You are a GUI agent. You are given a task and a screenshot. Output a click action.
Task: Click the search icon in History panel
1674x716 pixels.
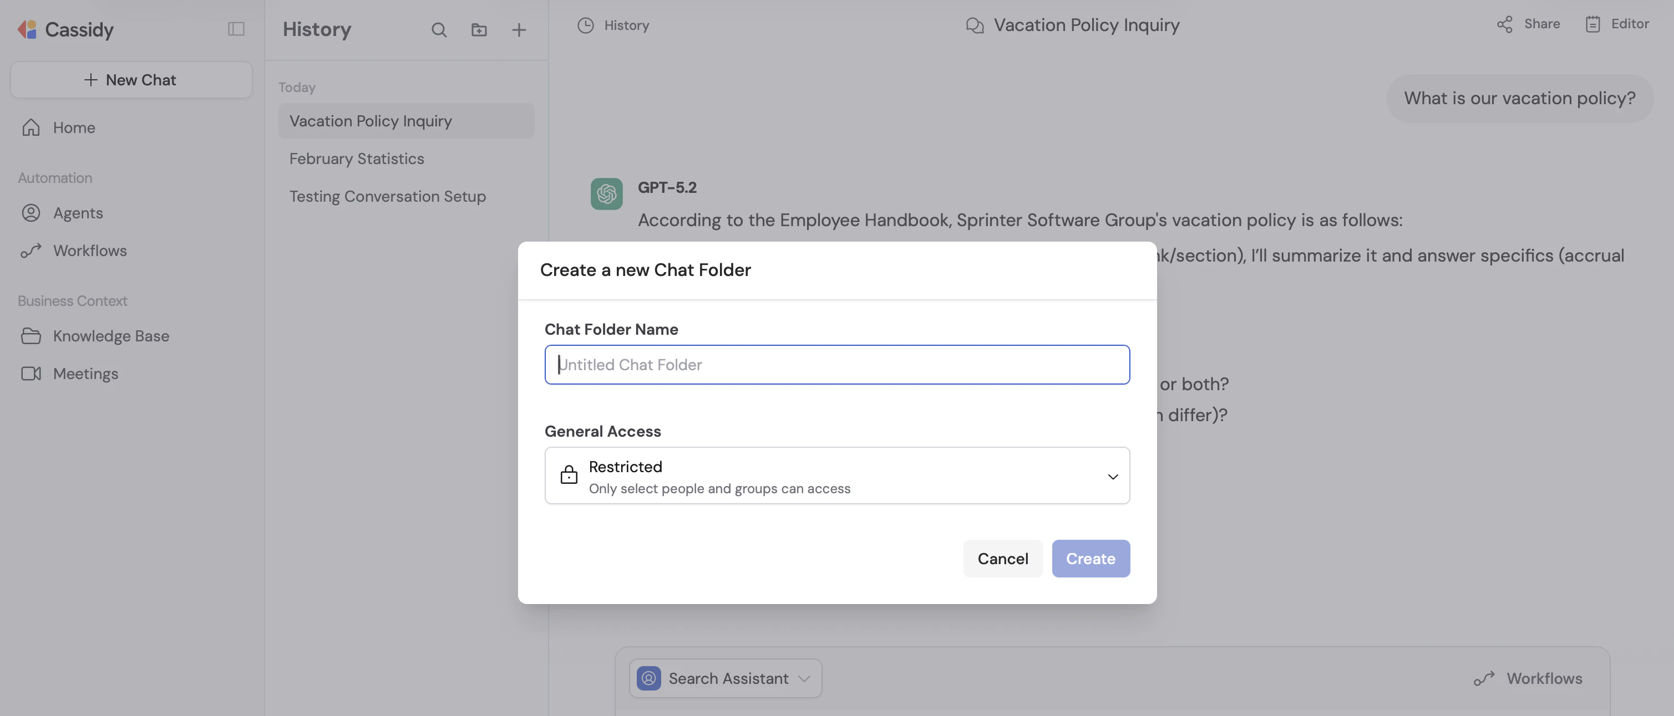(x=439, y=30)
